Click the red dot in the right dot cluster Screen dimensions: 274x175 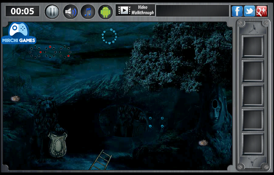pyautogui.click(x=68, y=56)
